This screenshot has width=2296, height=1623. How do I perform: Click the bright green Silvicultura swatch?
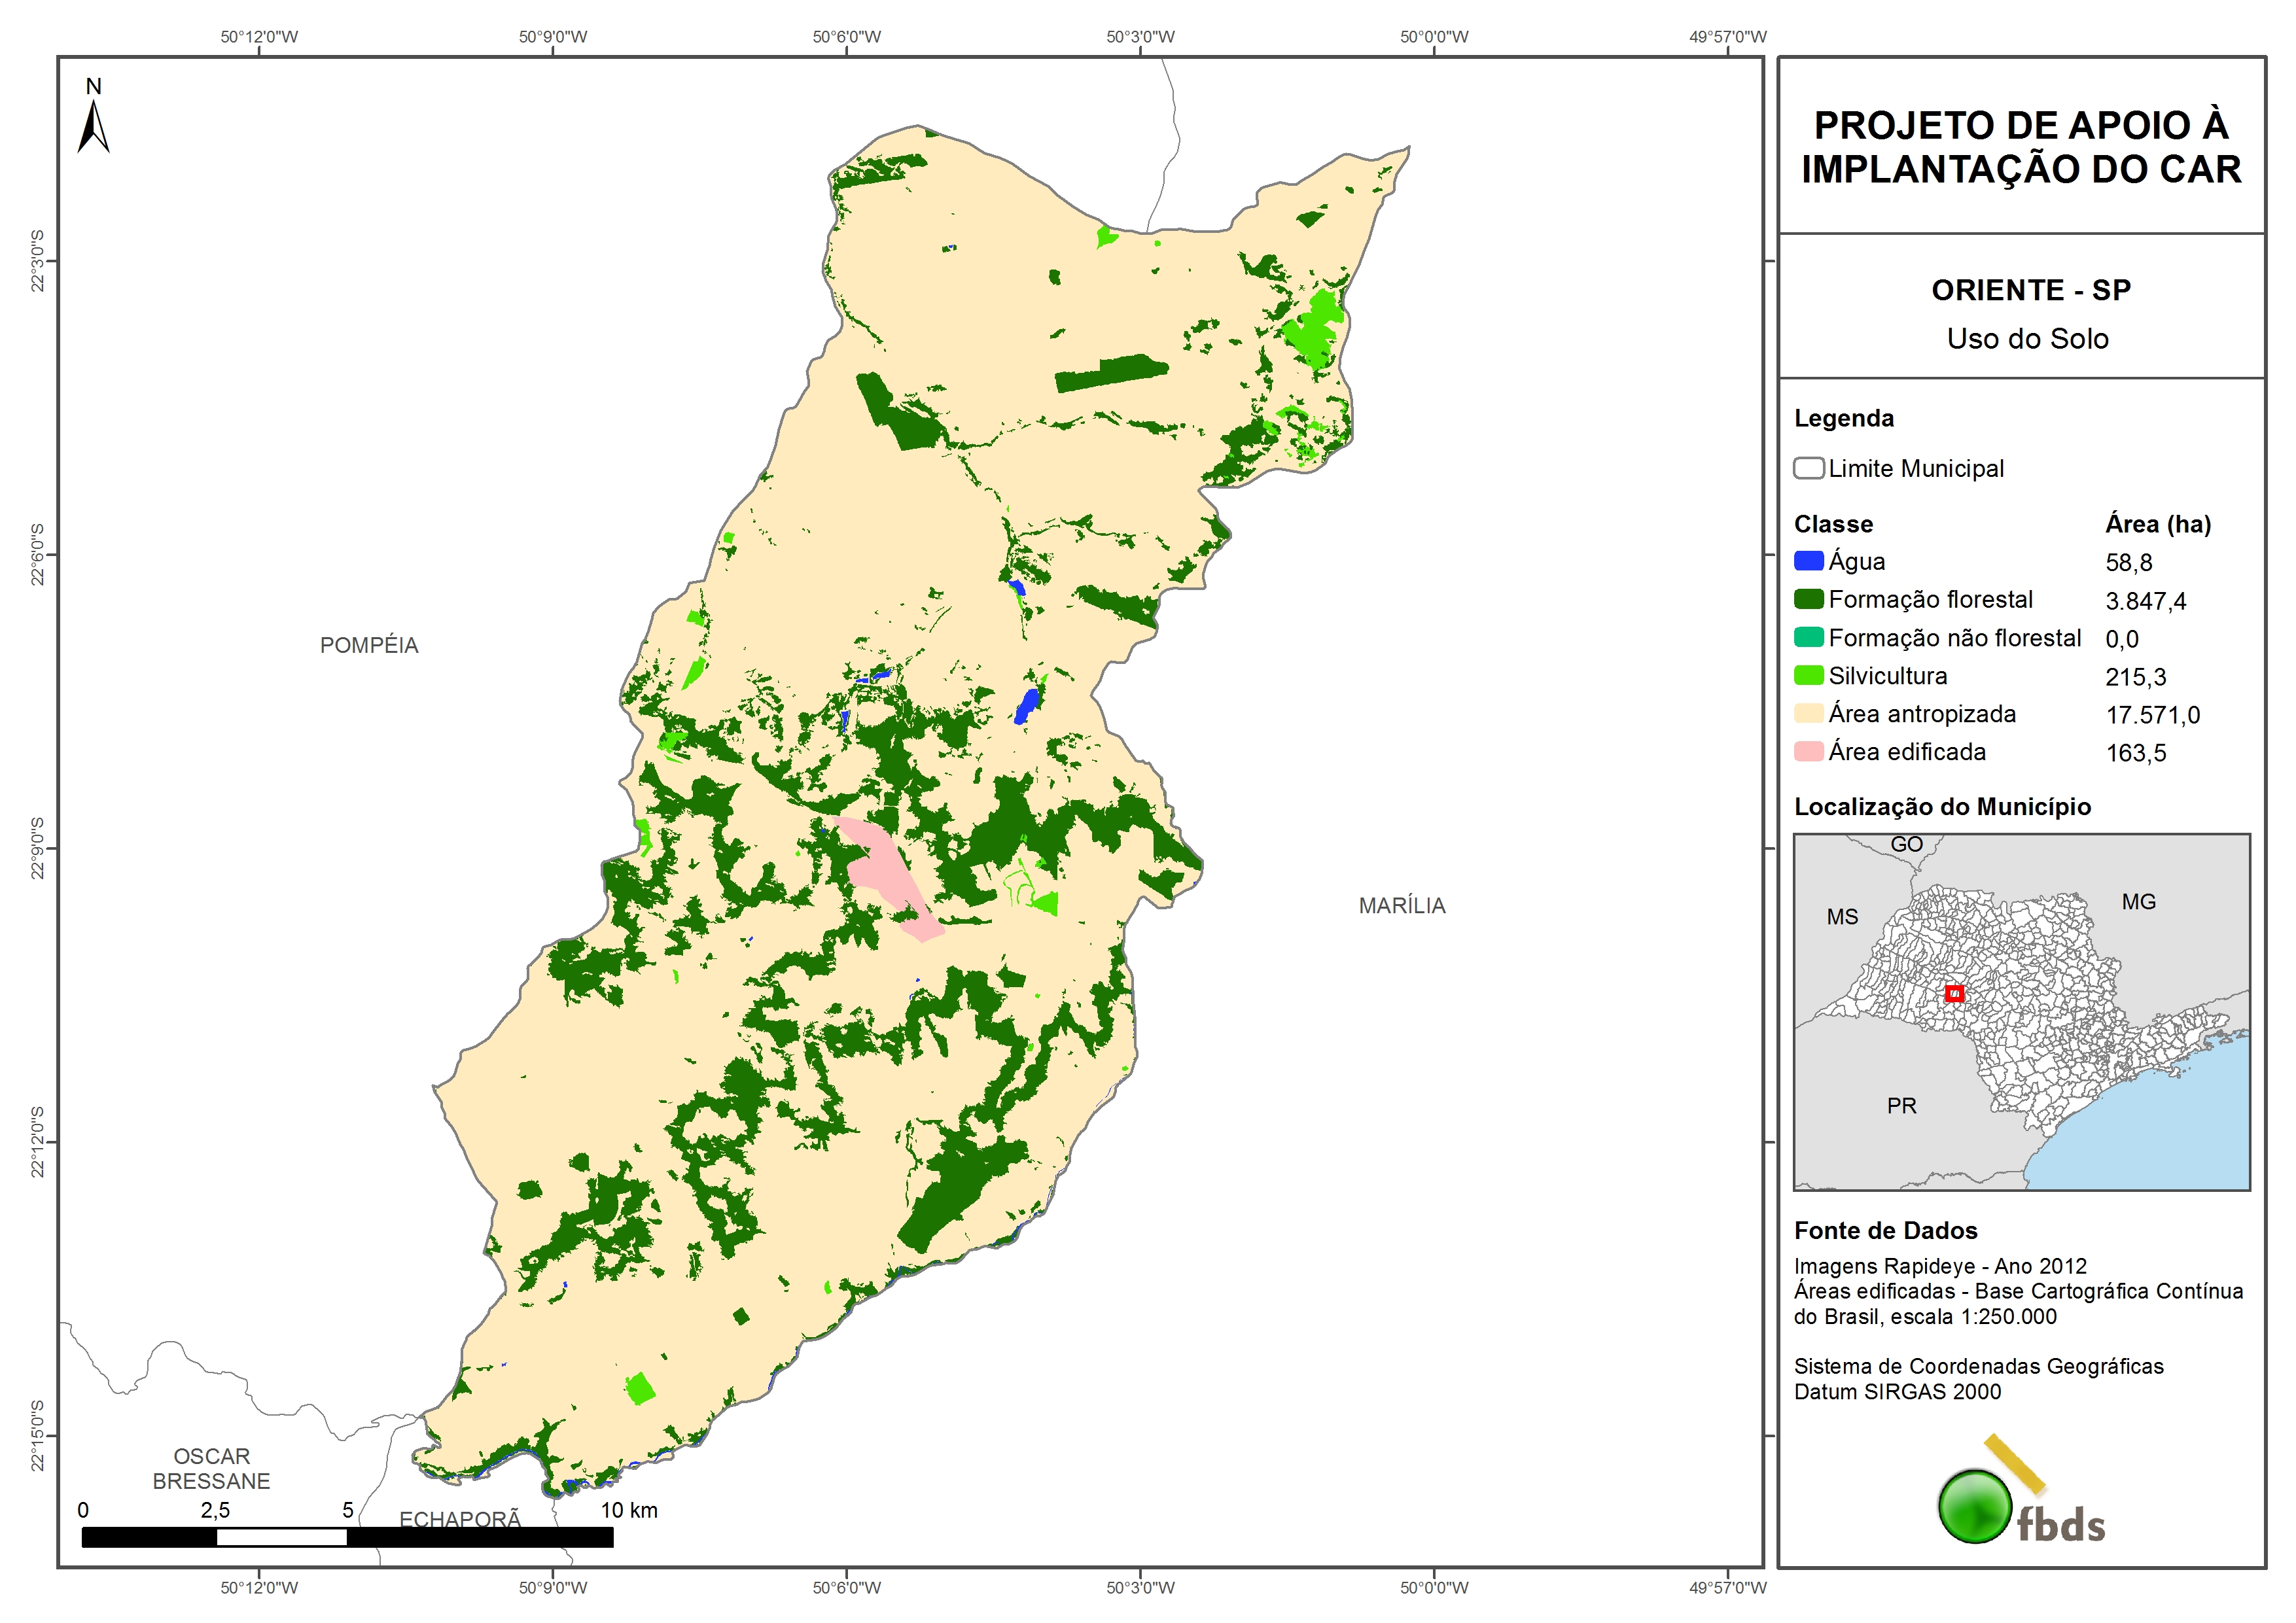1808,675
